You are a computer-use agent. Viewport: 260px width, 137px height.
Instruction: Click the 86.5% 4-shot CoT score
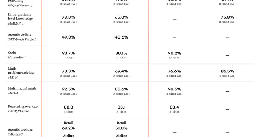(x=227, y=71)
